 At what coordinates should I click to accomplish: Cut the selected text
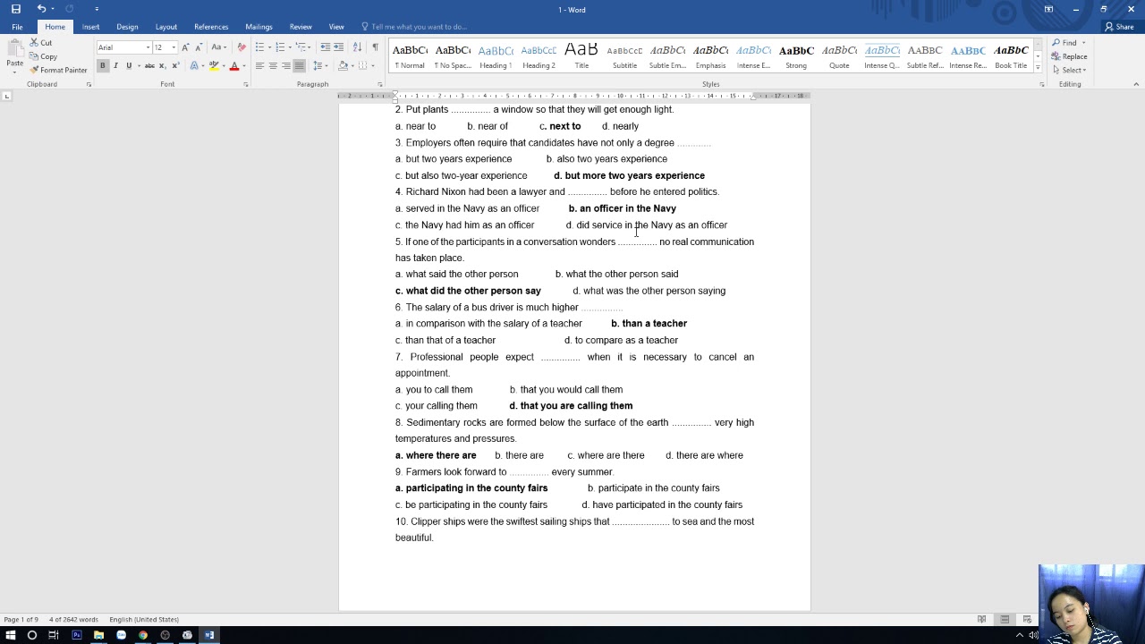[40, 43]
